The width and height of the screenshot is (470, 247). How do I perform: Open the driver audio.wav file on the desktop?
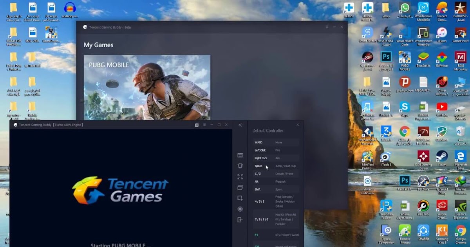[x=367, y=185]
